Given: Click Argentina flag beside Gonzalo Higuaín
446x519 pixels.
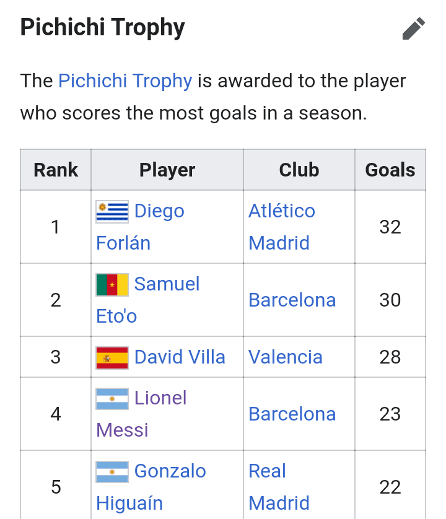Looking at the screenshot, I should 112,472.
